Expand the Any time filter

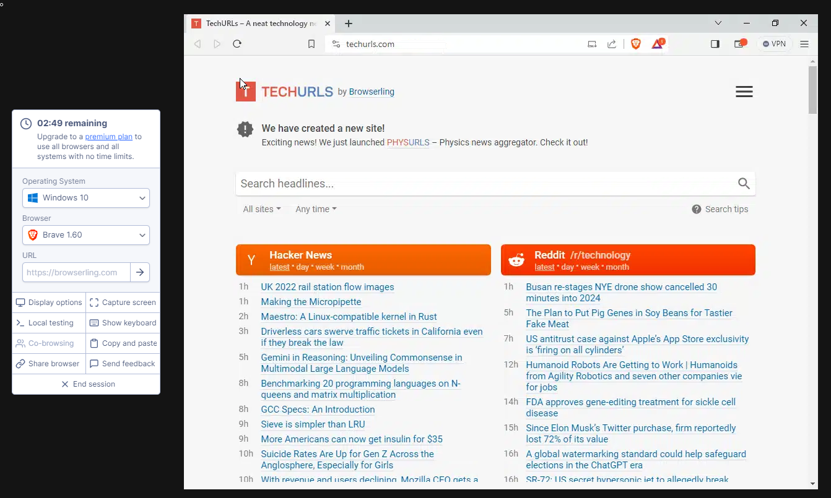pos(315,209)
